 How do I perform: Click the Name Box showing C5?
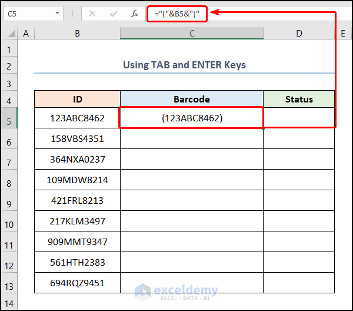[34, 14]
